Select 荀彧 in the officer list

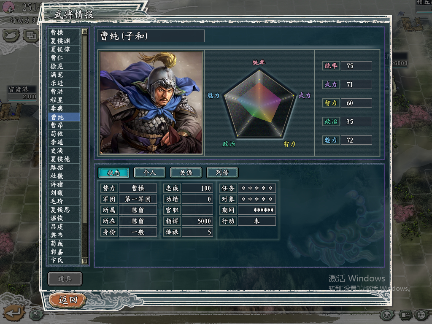click(64, 243)
